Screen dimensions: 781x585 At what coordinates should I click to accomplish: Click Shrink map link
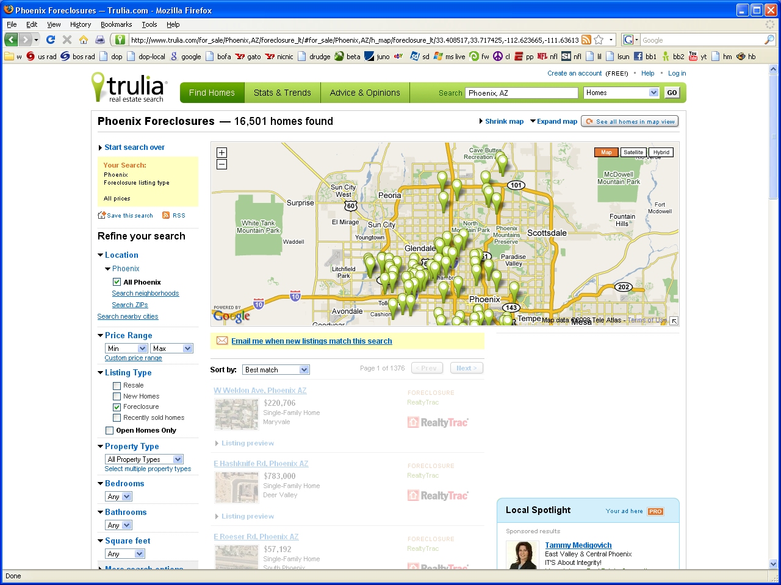point(505,121)
